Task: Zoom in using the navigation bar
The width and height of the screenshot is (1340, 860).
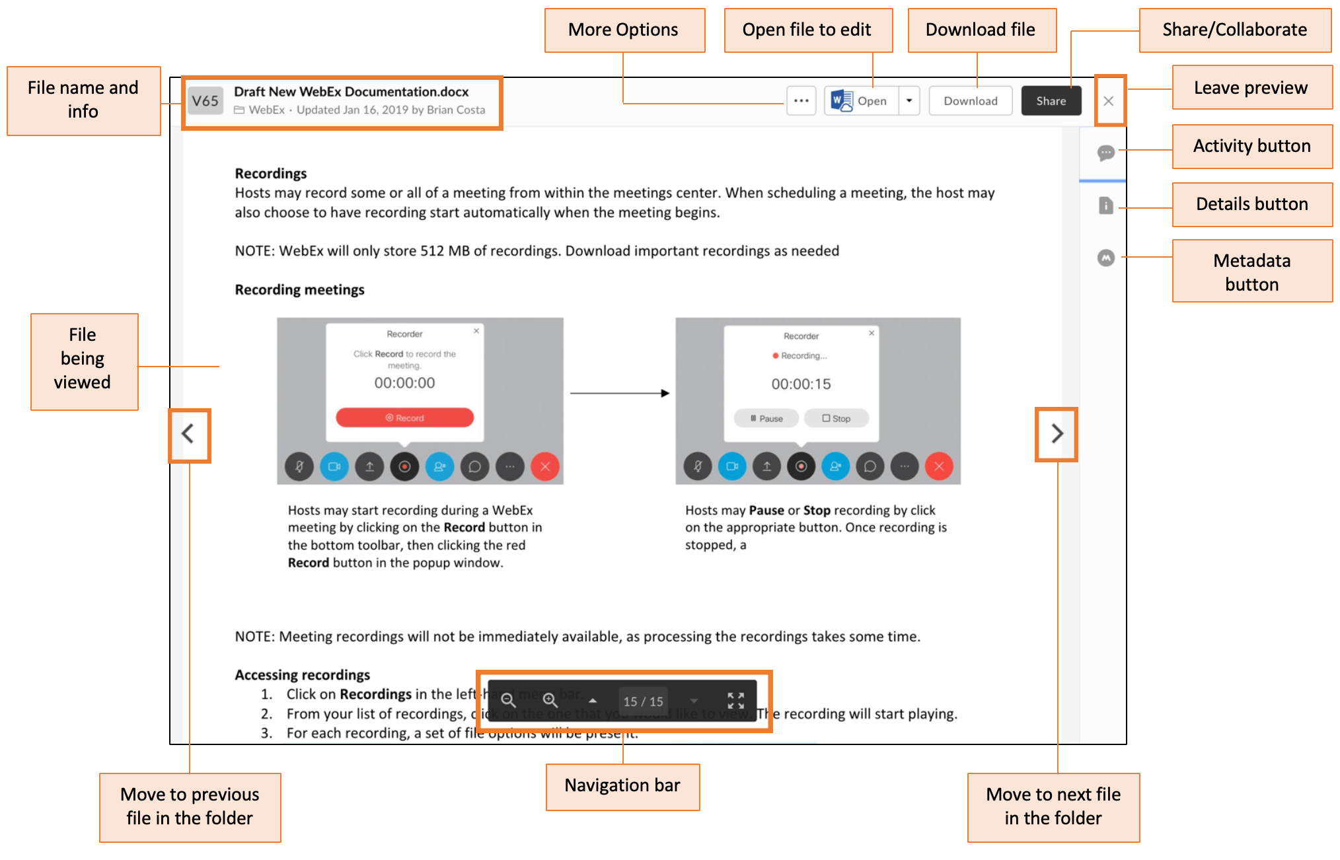Action: 550,700
